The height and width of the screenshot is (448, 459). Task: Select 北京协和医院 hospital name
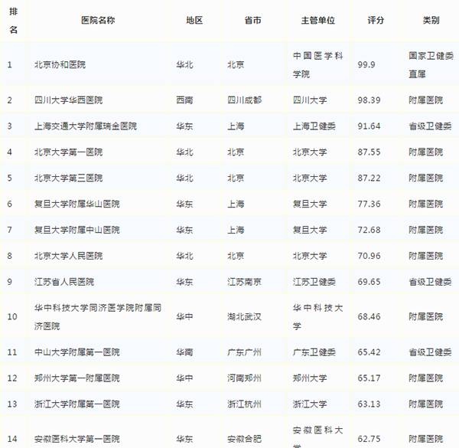coord(58,64)
